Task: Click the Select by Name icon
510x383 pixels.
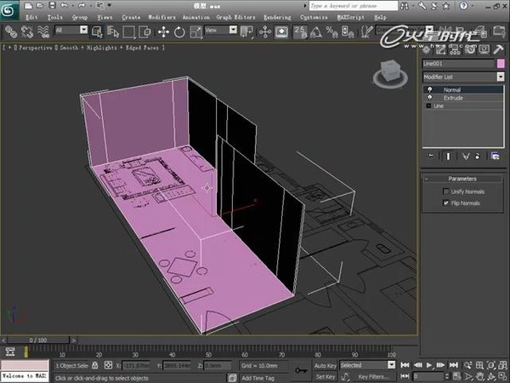Action: [113, 32]
